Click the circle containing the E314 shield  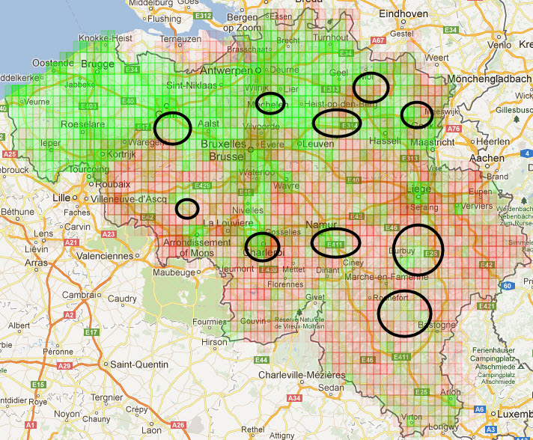(x=338, y=123)
